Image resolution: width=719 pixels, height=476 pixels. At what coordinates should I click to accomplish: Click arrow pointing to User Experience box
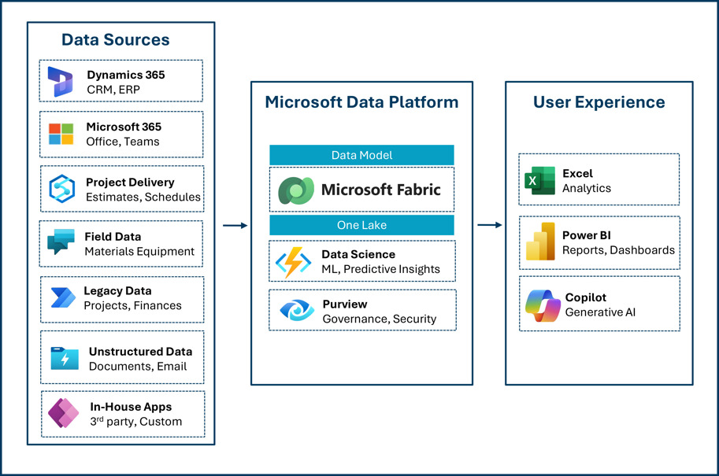pos(489,226)
